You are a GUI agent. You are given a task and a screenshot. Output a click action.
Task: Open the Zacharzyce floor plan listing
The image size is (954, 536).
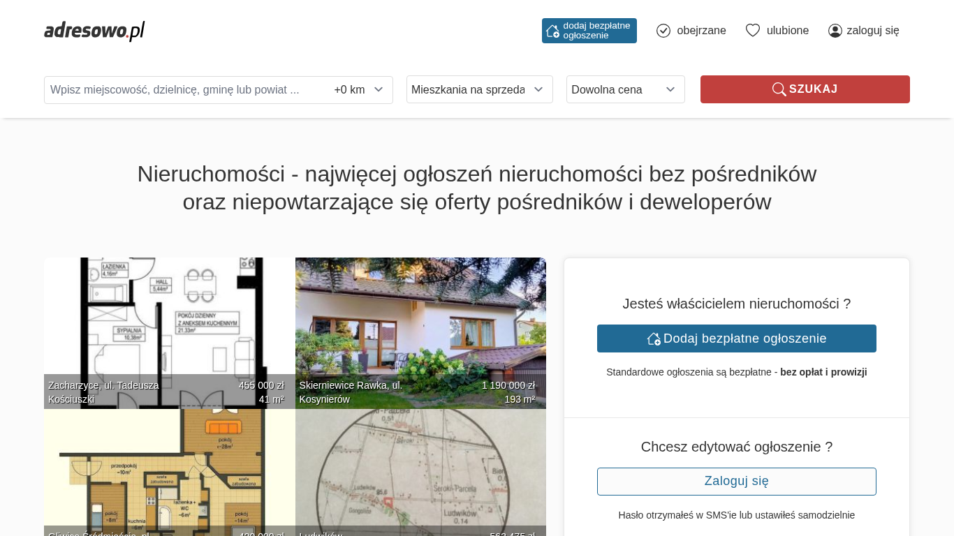[169, 328]
